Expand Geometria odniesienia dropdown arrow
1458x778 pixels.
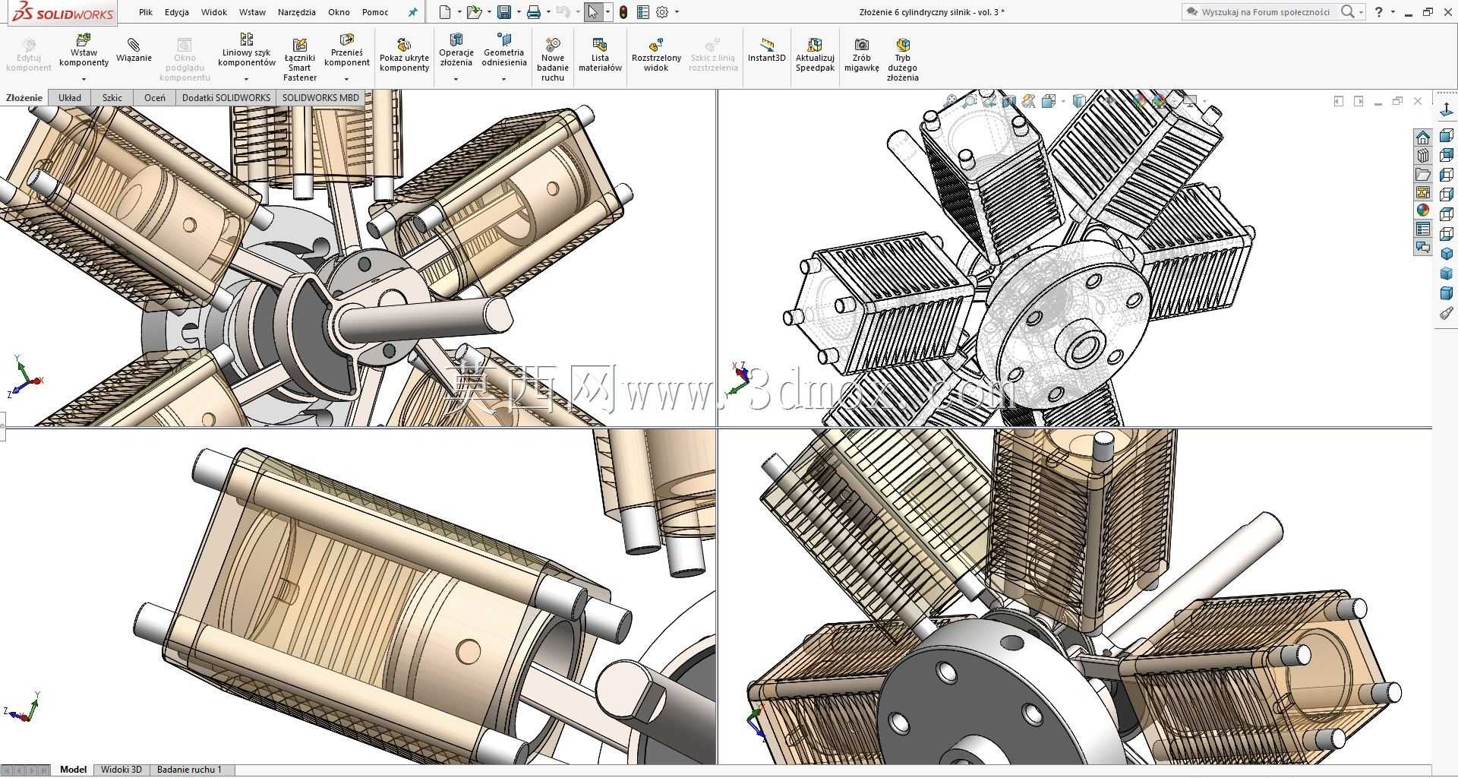[503, 79]
